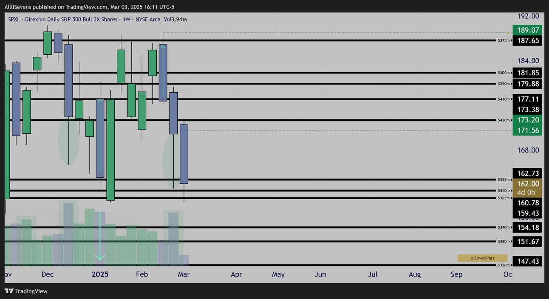Viewport: 549px width, 299px height.
Task: Click the $365m line annotation
Action: click(503, 198)
